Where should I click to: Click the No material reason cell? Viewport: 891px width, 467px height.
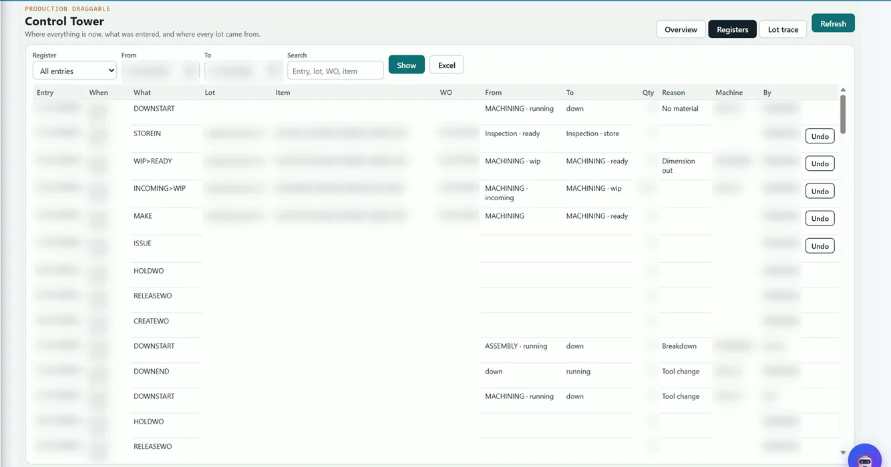tap(680, 109)
